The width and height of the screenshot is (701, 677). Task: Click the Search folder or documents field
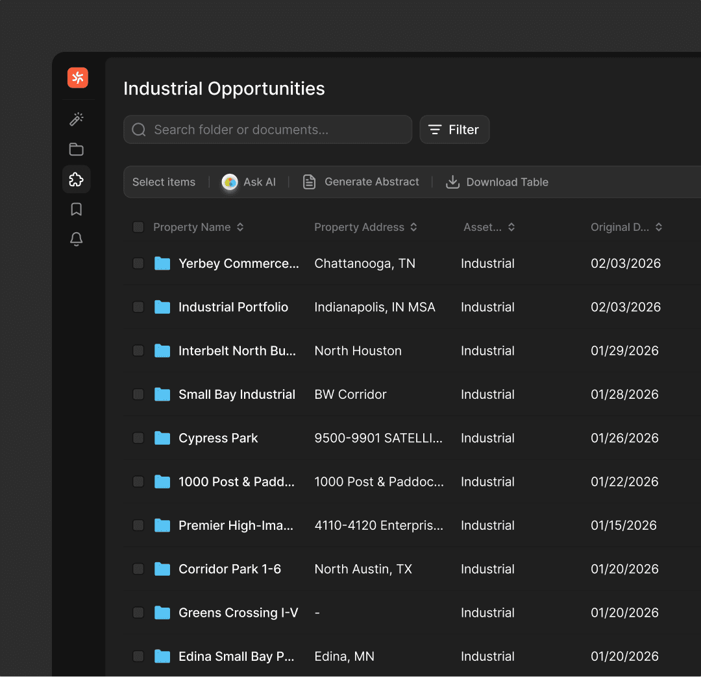click(x=267, y=130)
